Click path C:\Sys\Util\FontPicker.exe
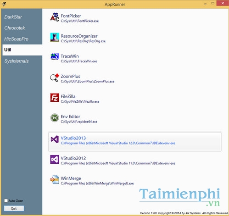The width and height of the screenshot is (229, 216). click(80, 21)
